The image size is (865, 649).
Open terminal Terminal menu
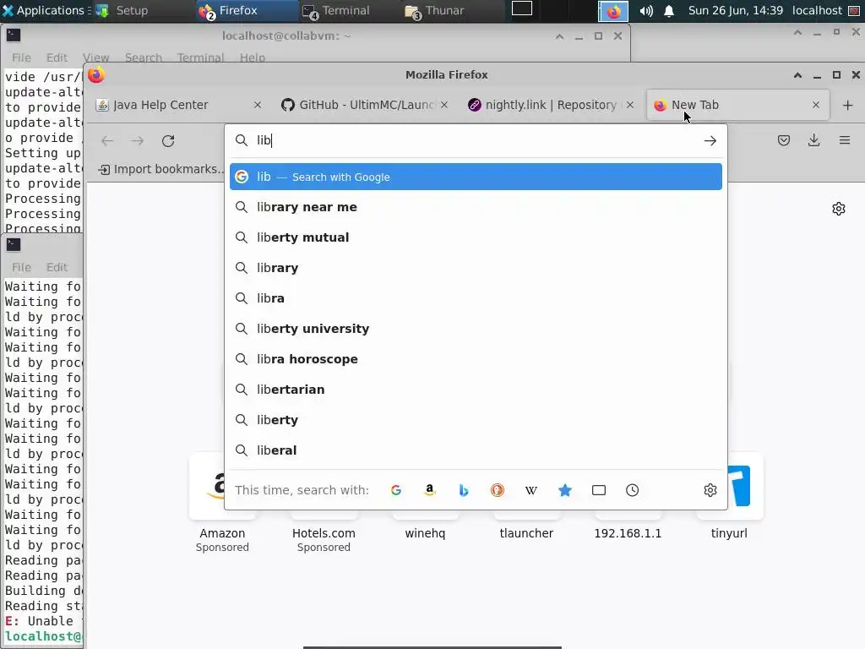pos(200,57)
